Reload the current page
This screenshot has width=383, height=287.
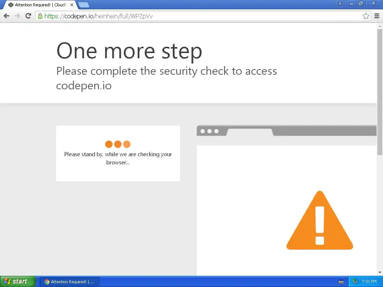(x=28, y=16)
